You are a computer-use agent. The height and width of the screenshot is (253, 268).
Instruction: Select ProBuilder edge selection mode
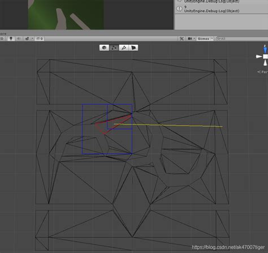pos(124,48)
